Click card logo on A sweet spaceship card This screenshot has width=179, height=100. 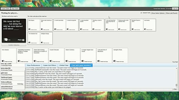55,29
